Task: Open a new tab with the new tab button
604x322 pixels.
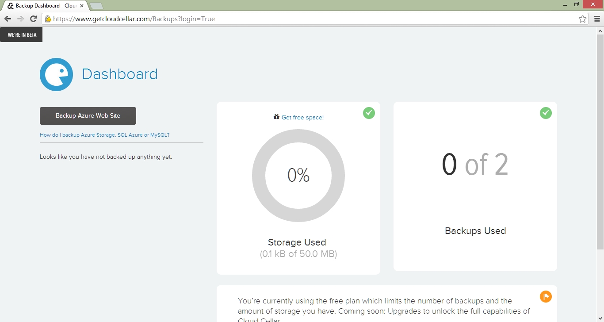Action: tap(96, 6)
